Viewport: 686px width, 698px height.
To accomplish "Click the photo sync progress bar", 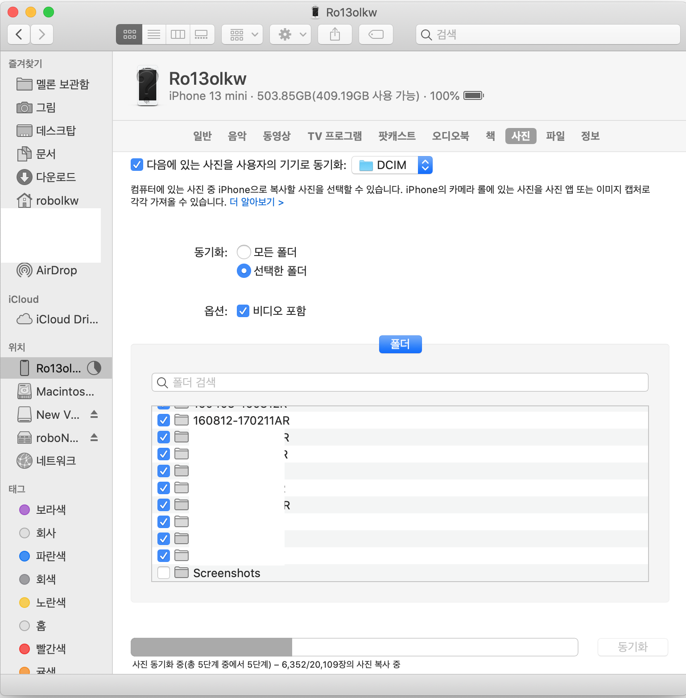I will pos(354,647).
